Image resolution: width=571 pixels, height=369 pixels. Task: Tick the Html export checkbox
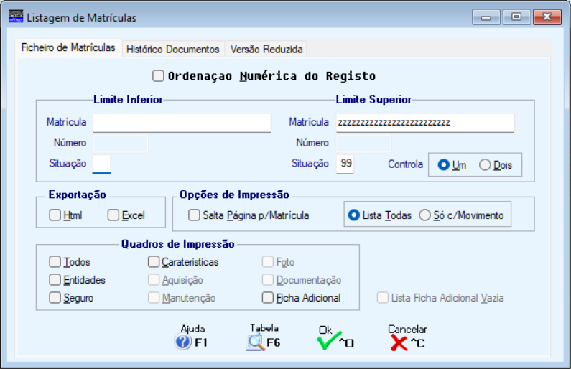(55, 215)
